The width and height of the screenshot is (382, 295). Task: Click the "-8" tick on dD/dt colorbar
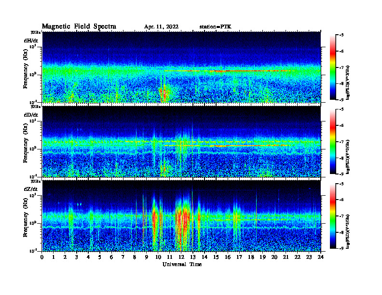tap(342, 158)
